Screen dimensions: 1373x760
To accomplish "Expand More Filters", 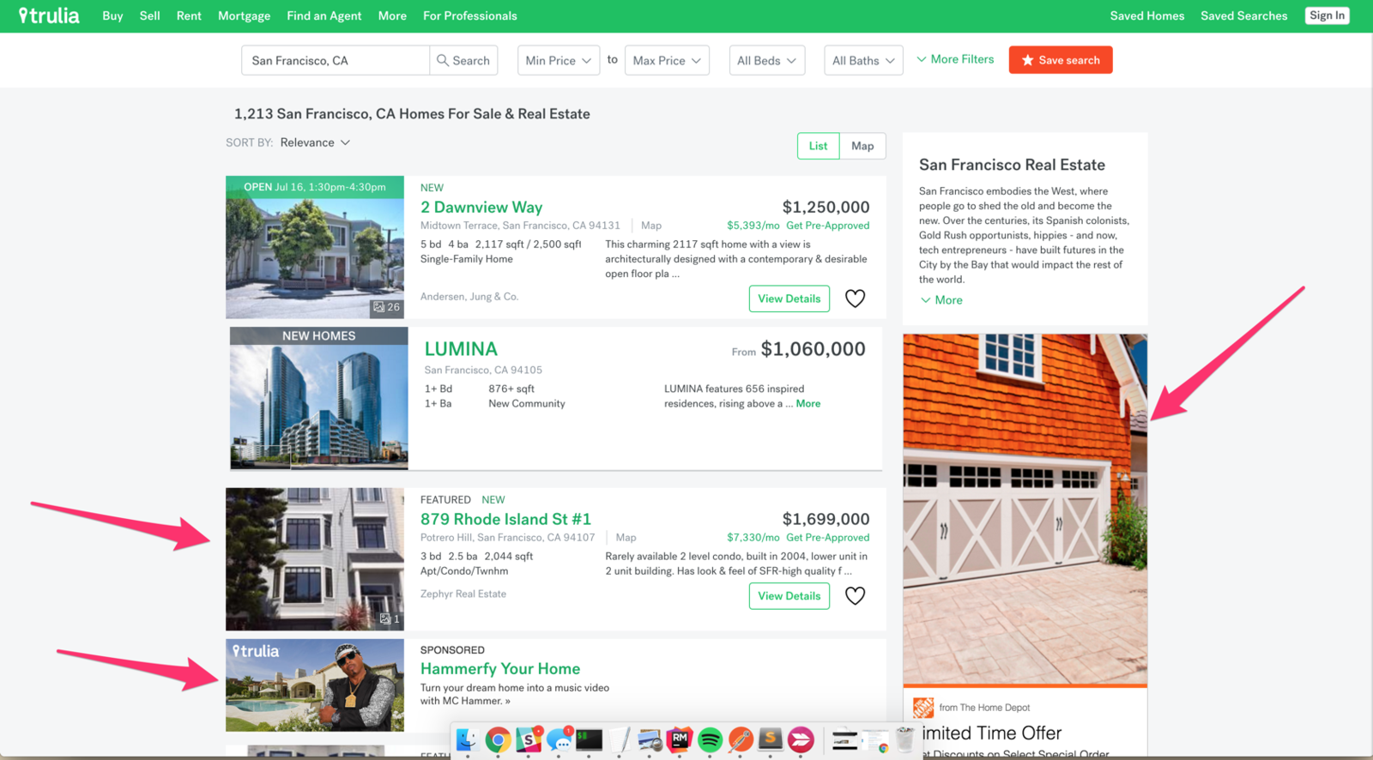I will (955, 59).
